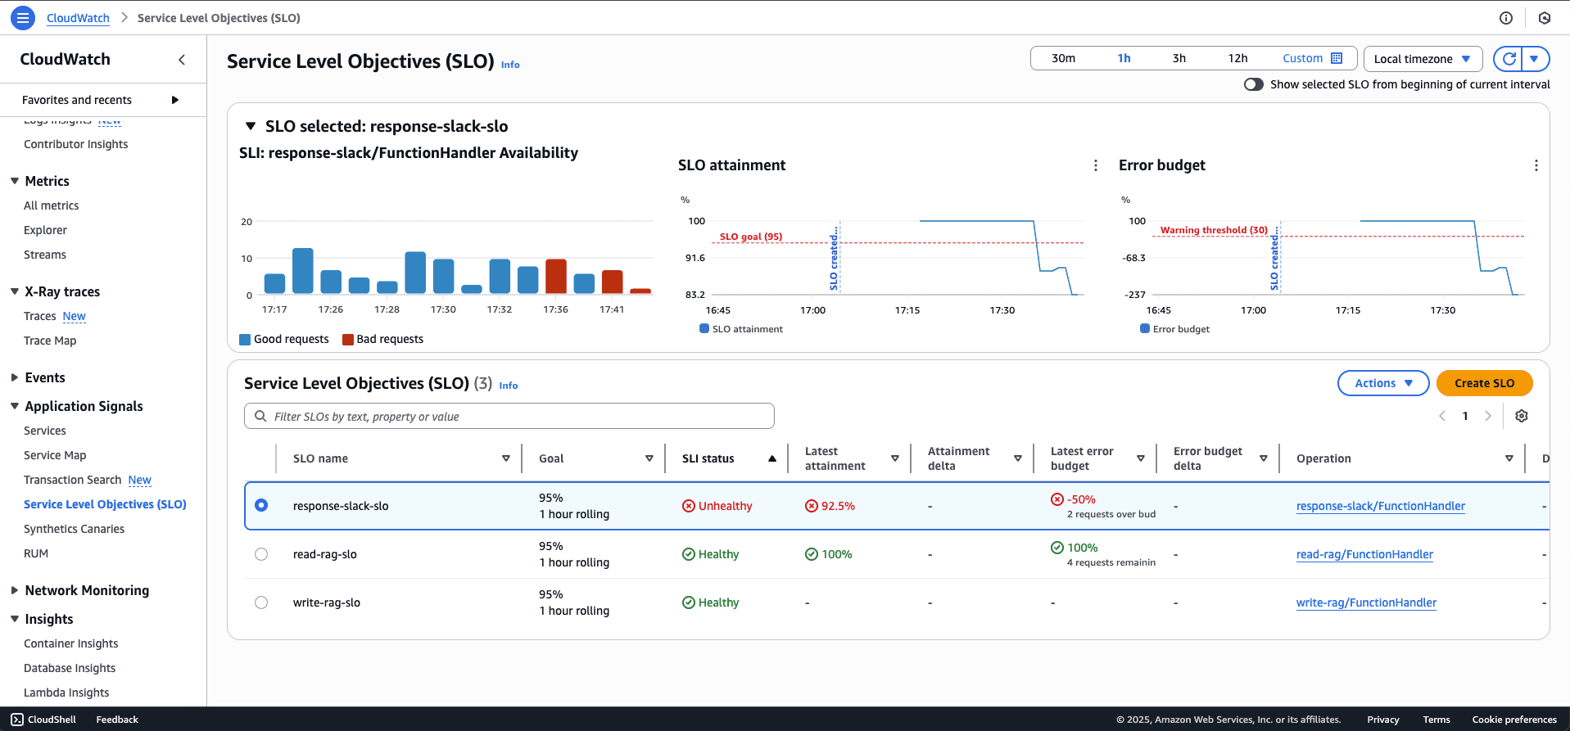Screen dimensions: 1570x731
Task: Select the response-slack-slo radio button
Action: click(x=261, y=505)
